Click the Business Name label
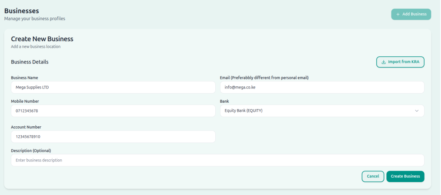Screen dimensions: 441x195 (25, 78)
